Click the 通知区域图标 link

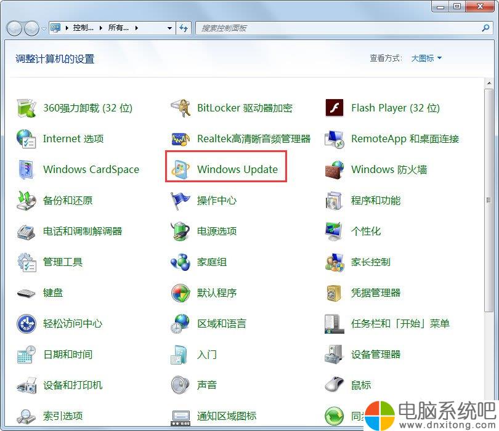[x=227, y=416]
